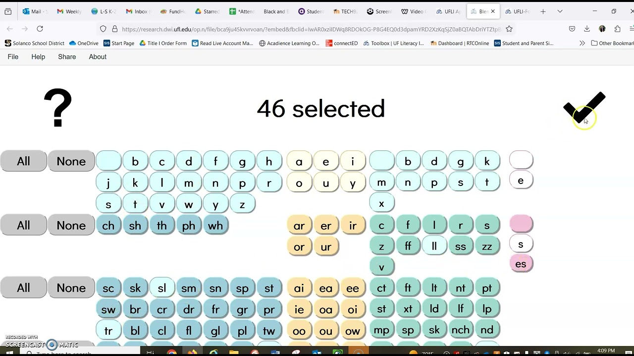Switch to the Mail browser tab
This screenshot has width=634, height=356.
(34, 11)
